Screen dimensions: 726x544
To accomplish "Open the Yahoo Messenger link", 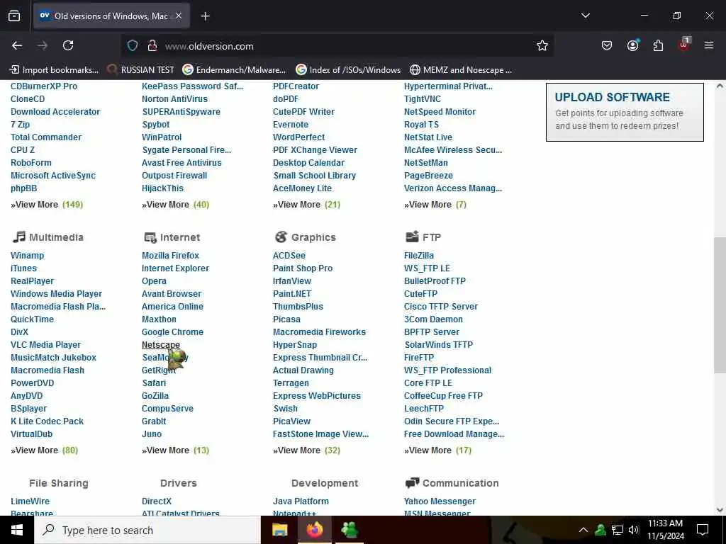I will (x=440, y=501).
